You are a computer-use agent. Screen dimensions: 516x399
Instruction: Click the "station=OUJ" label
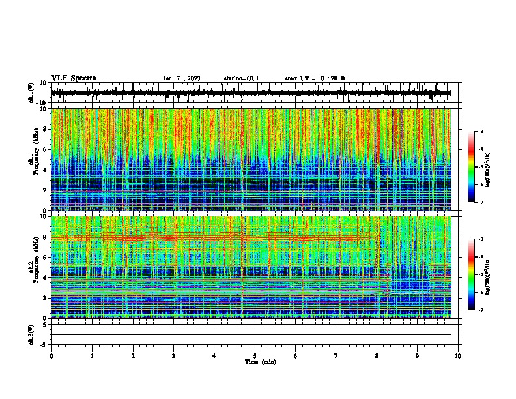(x=241, y=78)
